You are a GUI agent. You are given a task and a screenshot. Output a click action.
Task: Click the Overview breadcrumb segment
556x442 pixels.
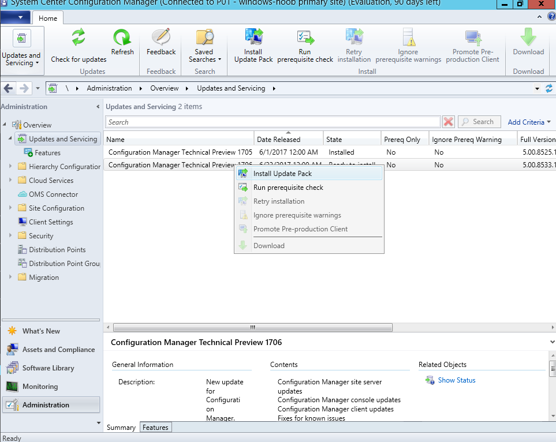164,88
